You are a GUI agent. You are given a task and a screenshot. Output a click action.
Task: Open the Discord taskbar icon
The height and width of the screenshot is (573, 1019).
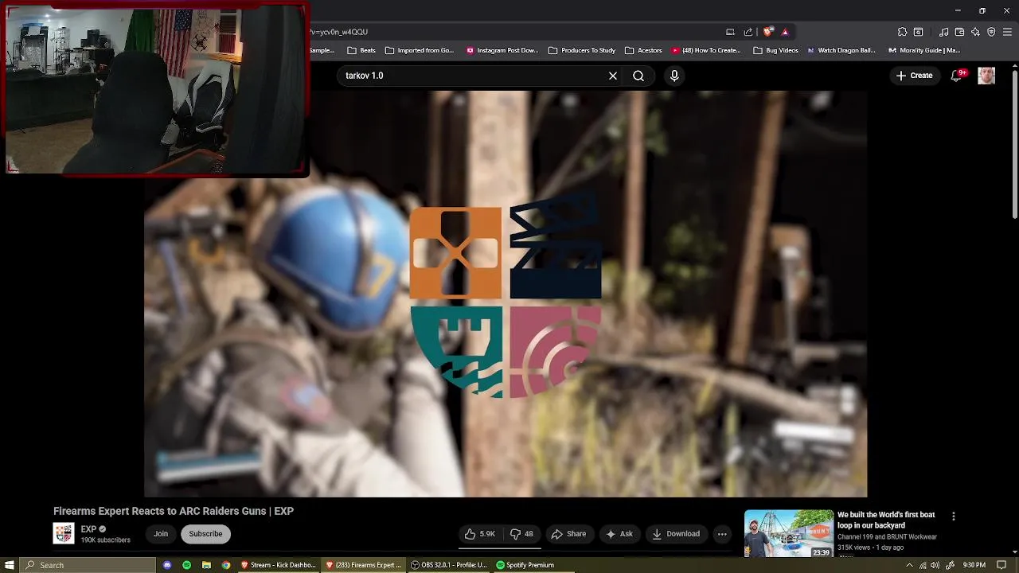167,565
